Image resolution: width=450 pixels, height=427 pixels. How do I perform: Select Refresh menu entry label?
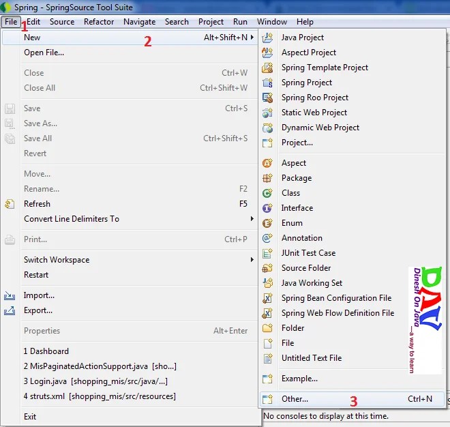[x=37, y=204]
